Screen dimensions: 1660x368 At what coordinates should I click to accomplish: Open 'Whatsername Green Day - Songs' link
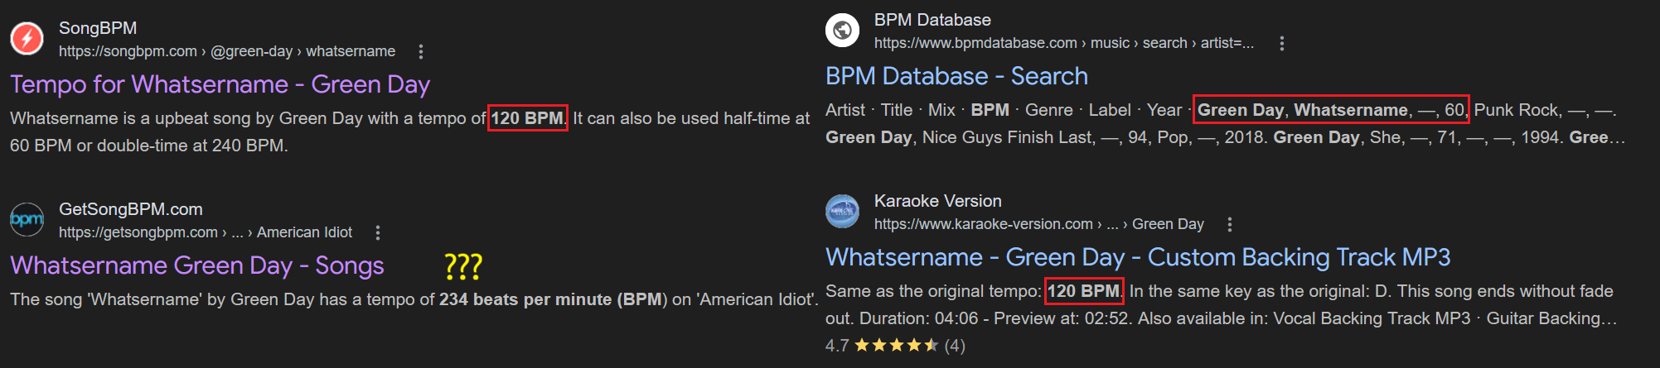click(x=197, y=265)
